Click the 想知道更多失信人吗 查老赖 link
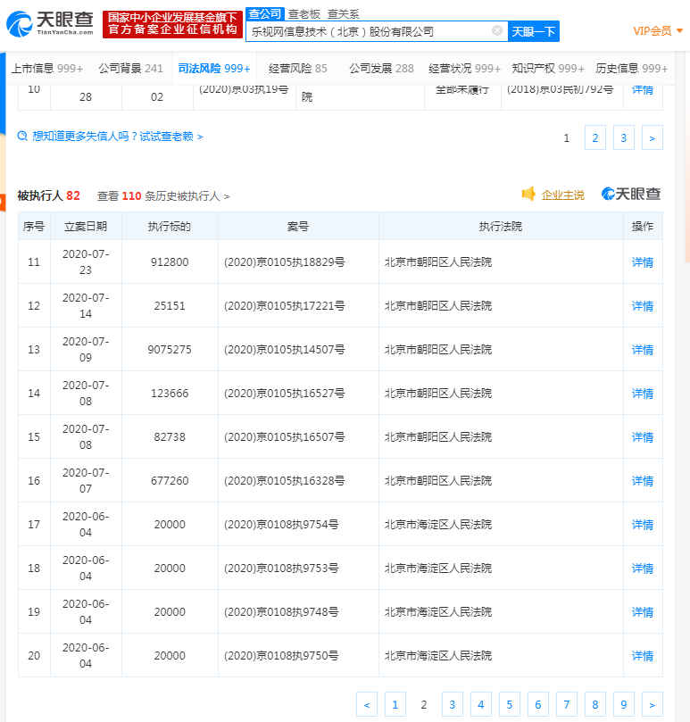Viewport: 690px width, 722px height. [x=118, y=137]
